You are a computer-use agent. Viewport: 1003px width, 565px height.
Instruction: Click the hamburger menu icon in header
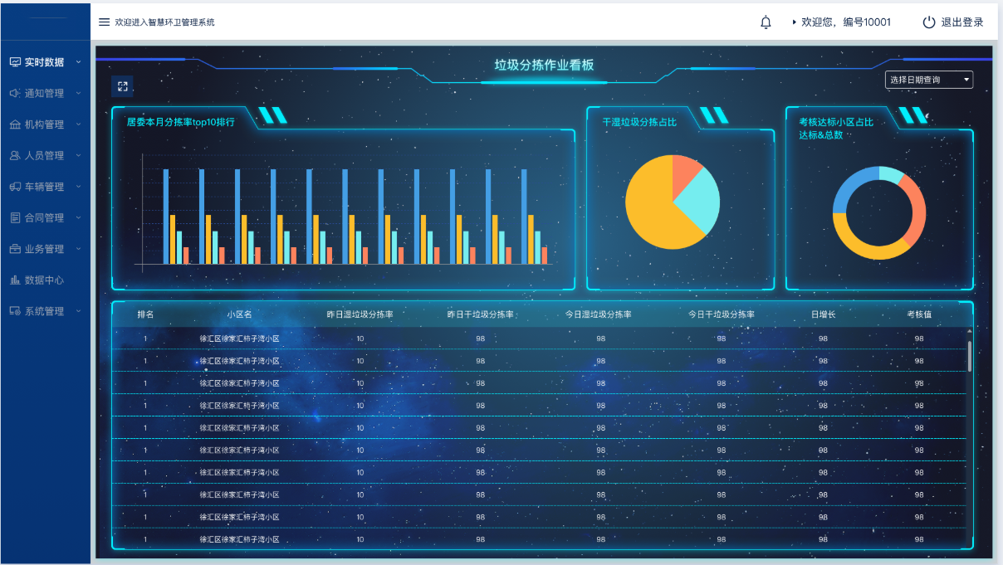(x=105, y=22)
